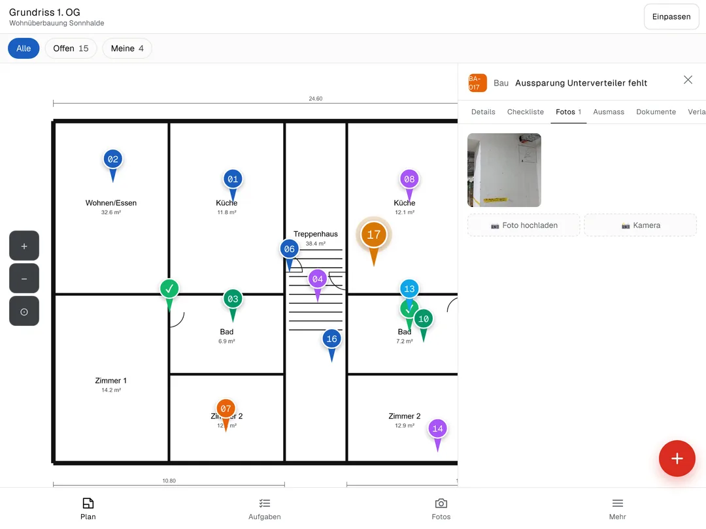Close the Aussparung Unterverteiler detail panel

click(688, 80)
